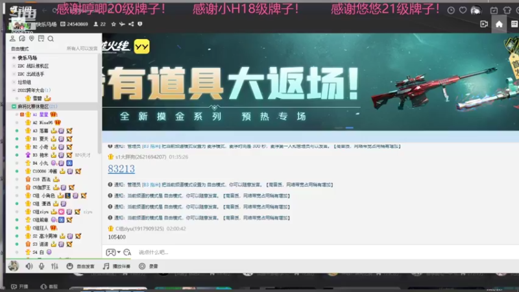This screenshot has width=519, height=292.
Task: Click sender name C组ziyu(1917909325) in chat
Action: pos(139,229)
